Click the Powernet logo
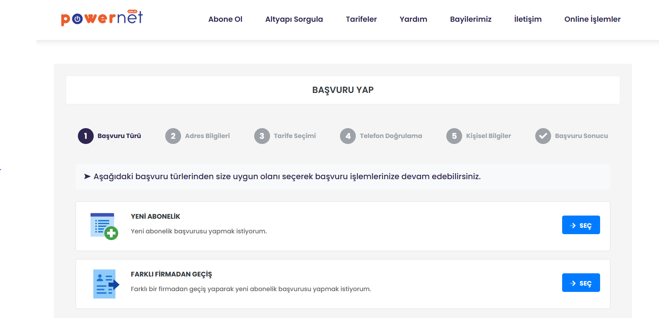Viewport: 659px width, 318px height. click(x=102, y=18)
